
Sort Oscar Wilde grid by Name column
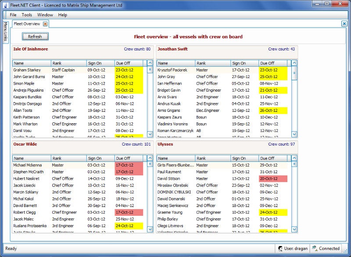32,158
